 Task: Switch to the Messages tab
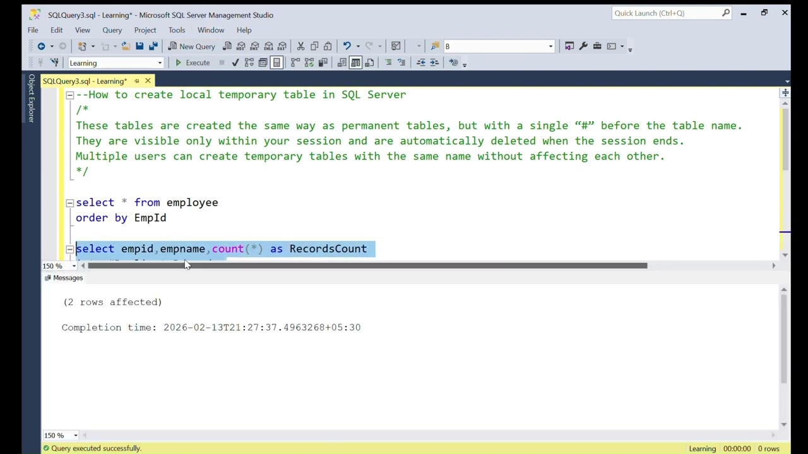63,278
